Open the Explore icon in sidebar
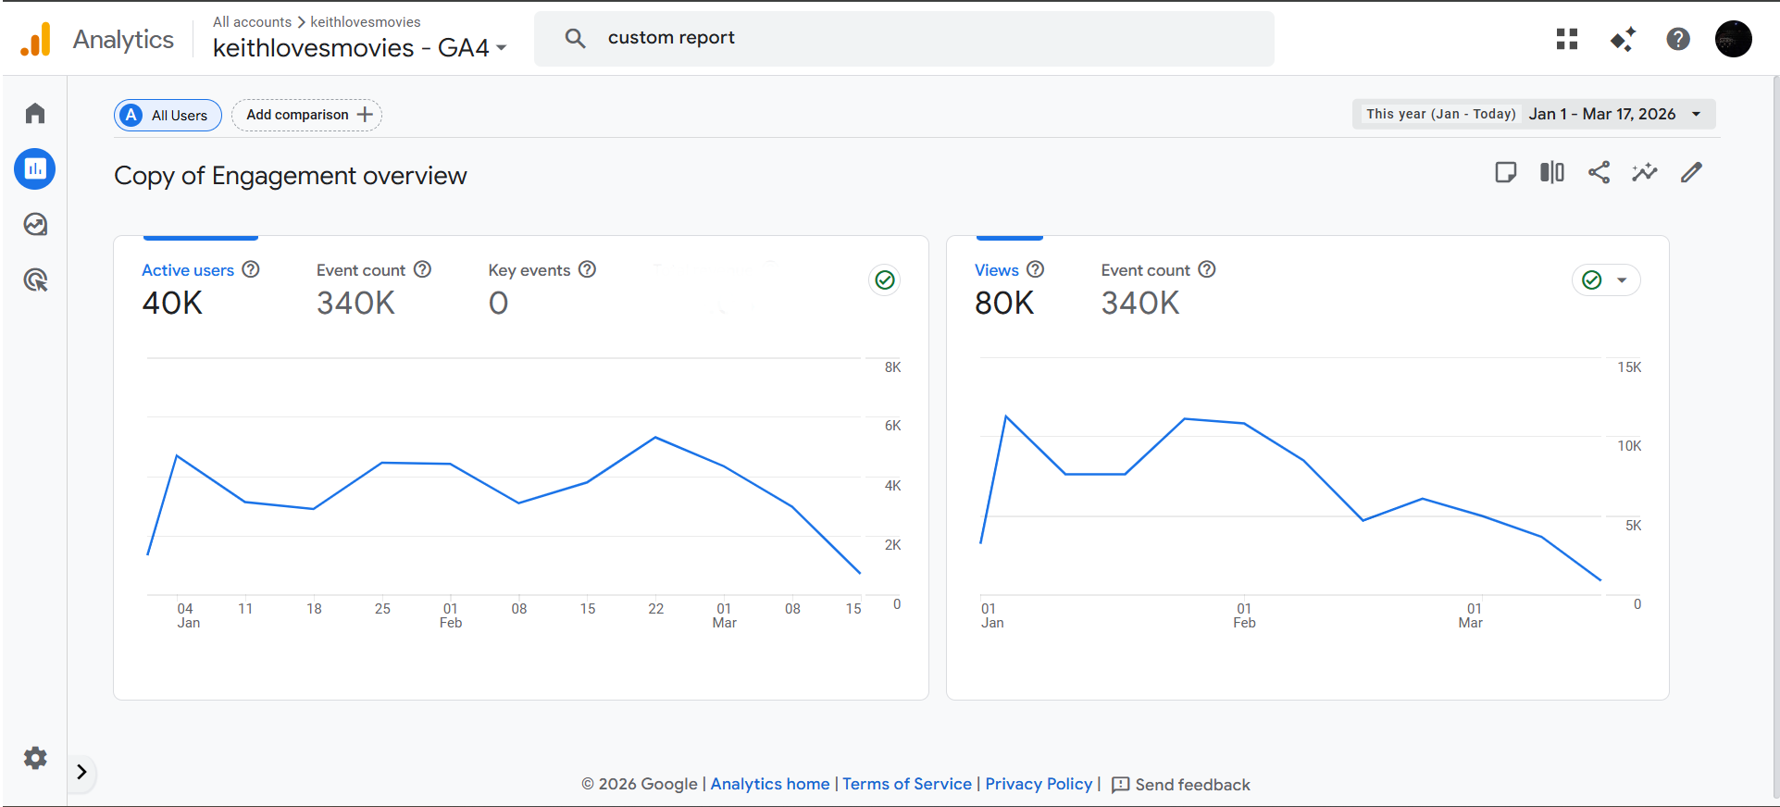This screenshot has width=1780, height=807. click(x=35, y=225)
